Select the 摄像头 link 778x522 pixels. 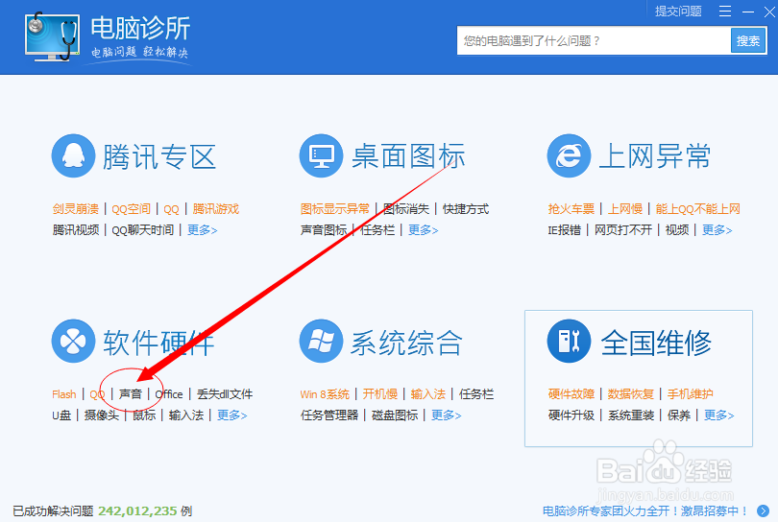[x=102, y=415]
